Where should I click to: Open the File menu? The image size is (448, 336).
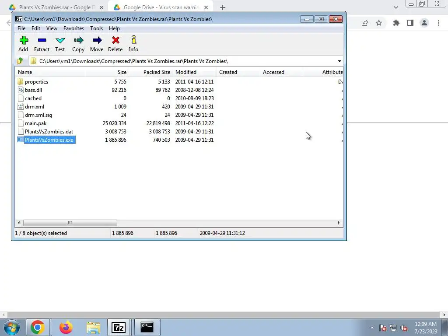click(x=21, y=28)
